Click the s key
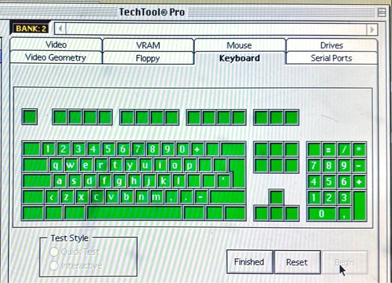The height and width of the screenshot is (283, 392). click(74, 181)
